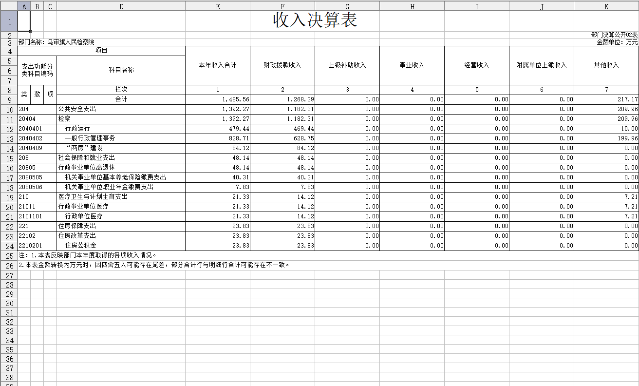Click the header 其他收入
Viewport: 639px width, 386px height.
606,65
